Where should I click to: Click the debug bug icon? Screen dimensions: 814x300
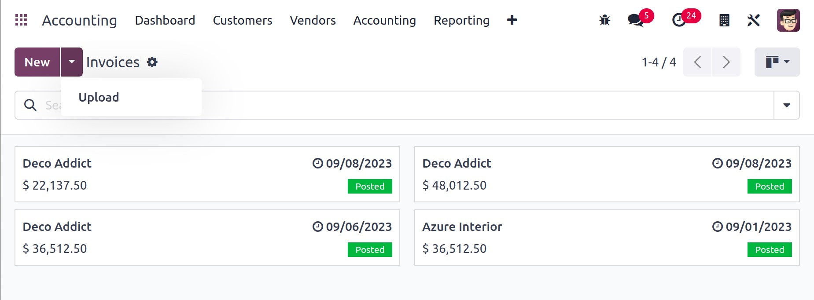pos(604,20)
